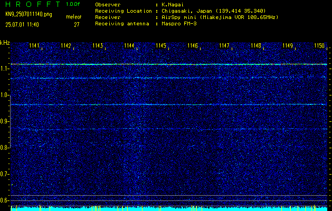This screenshot has width=332, height=211.
Task: Click the 1147 time marker
Action: 224,45
